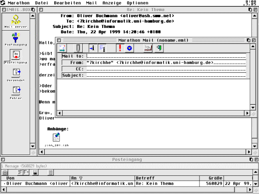
Task: Open the Postausgang outbox folder
Action: (16, 40)
